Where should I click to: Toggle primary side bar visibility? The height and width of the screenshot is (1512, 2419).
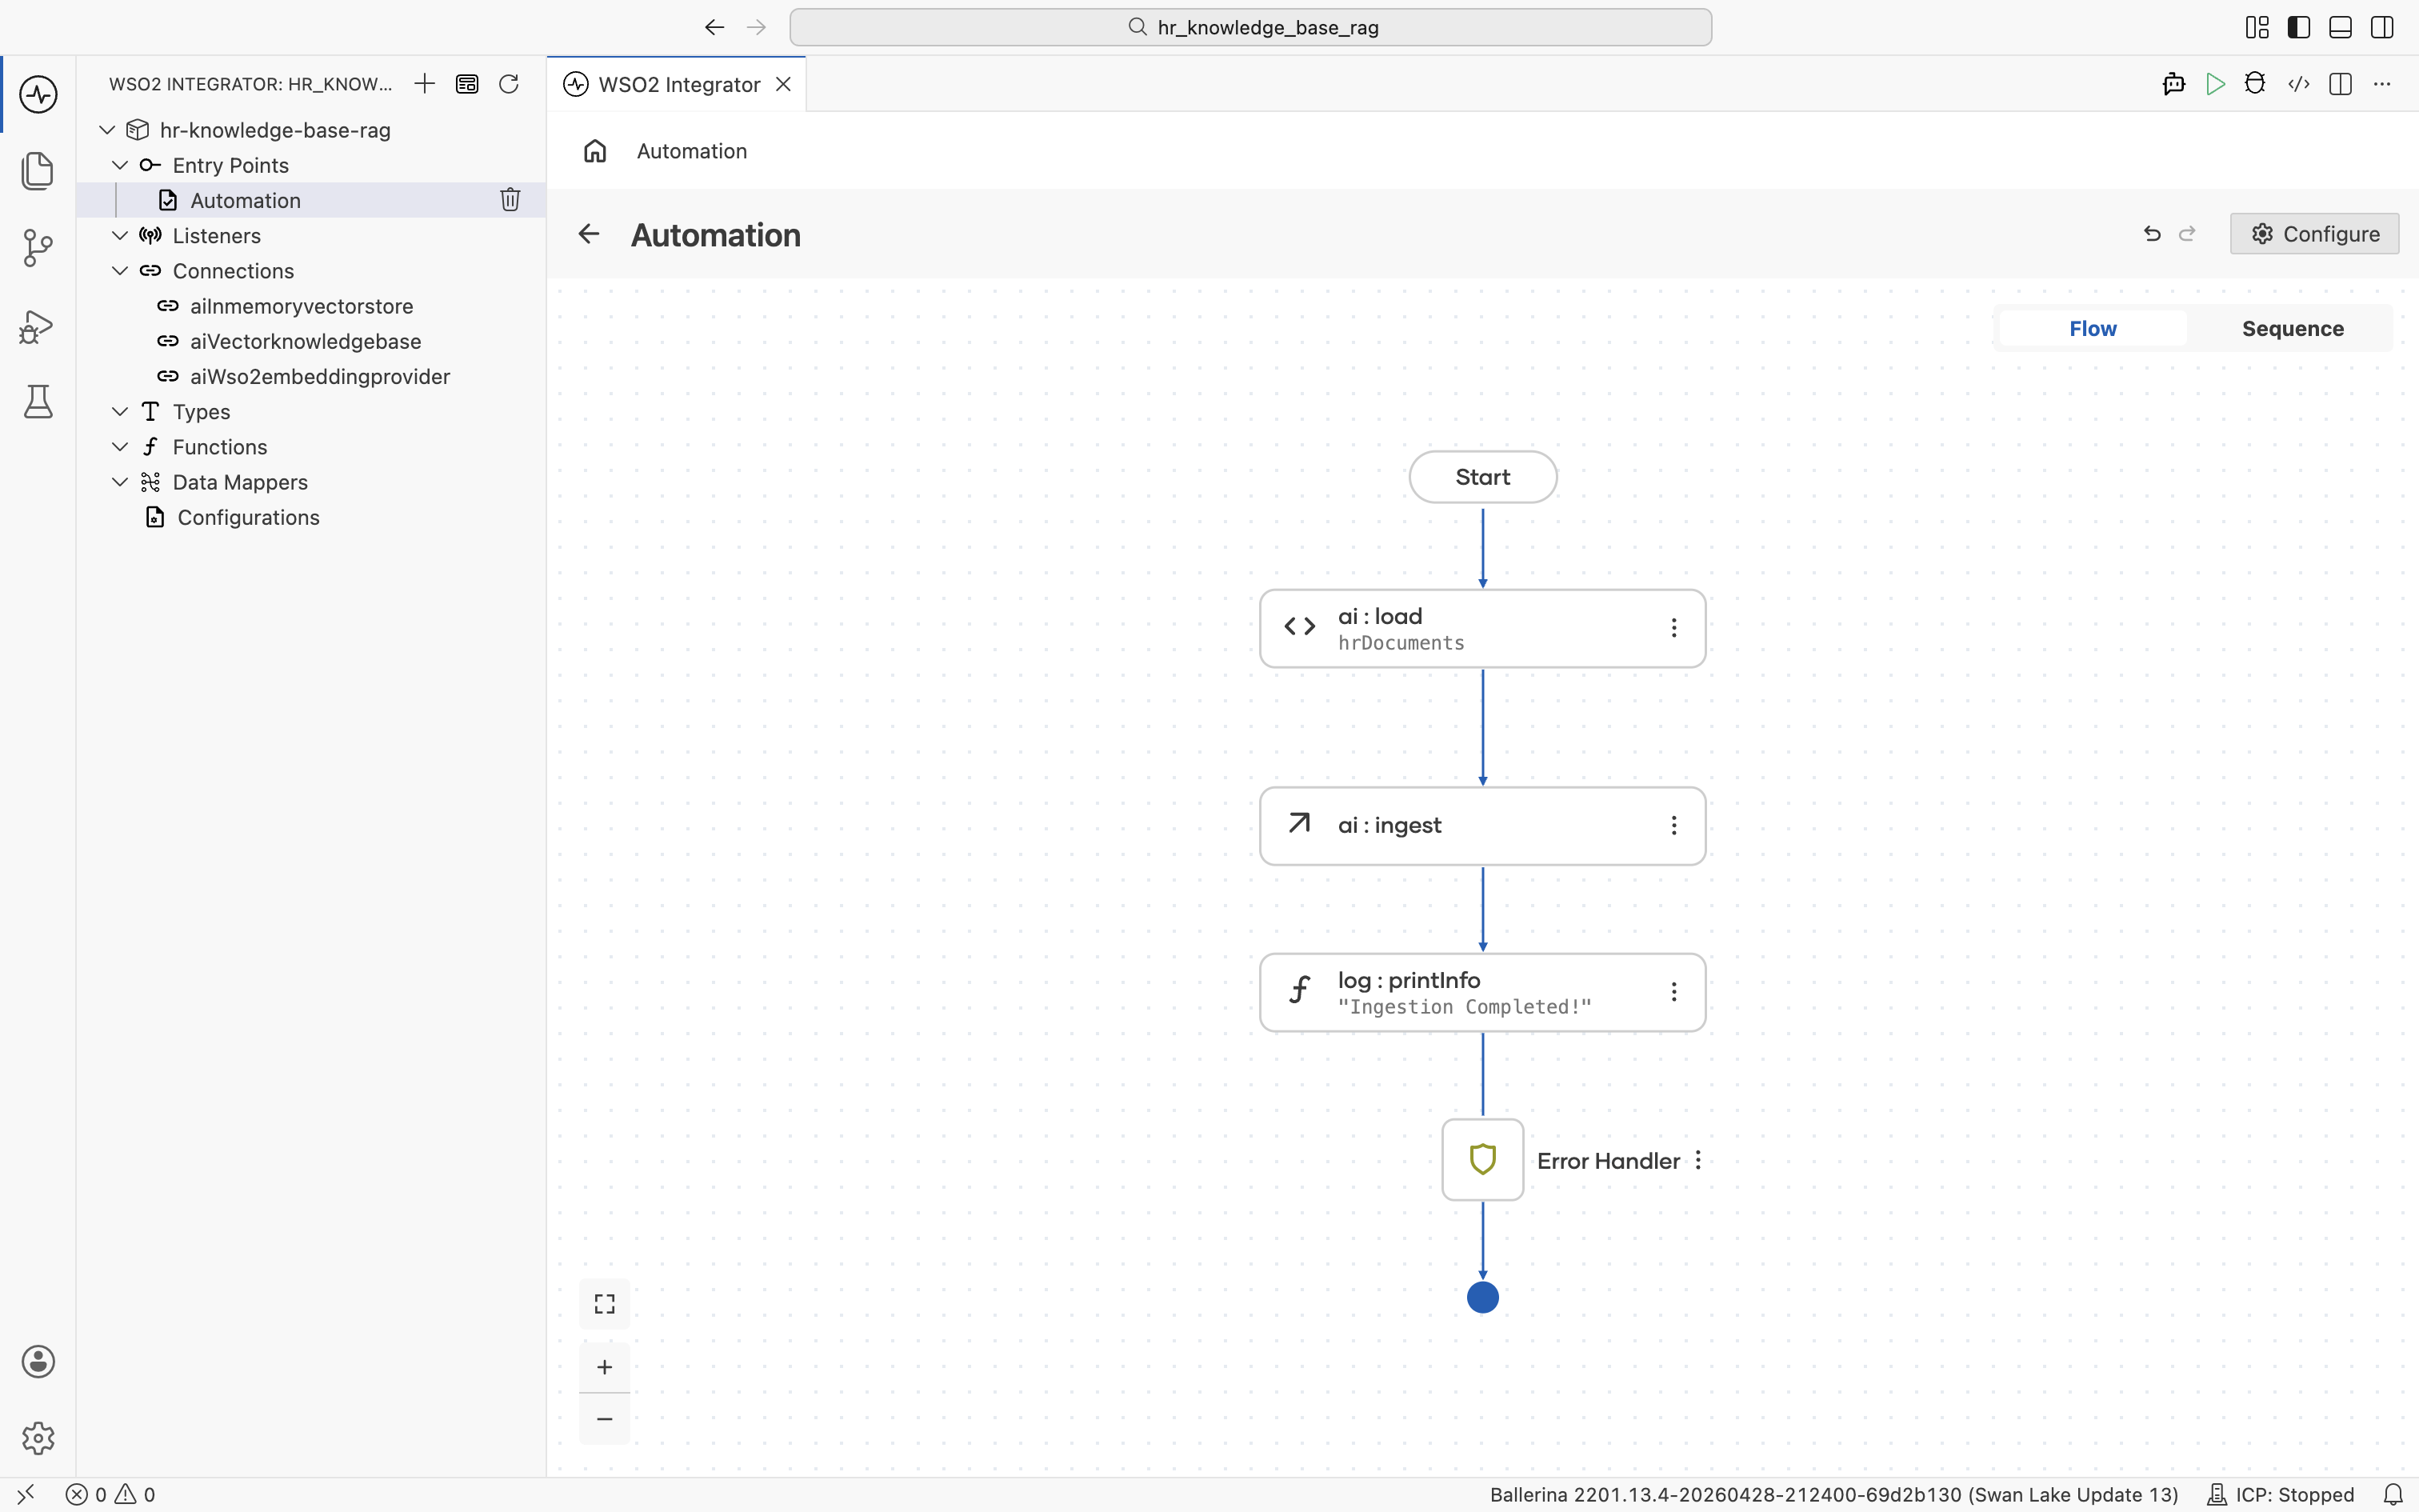tap(2299, 27)
